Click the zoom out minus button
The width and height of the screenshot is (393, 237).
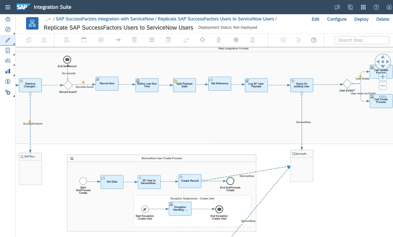383,86
